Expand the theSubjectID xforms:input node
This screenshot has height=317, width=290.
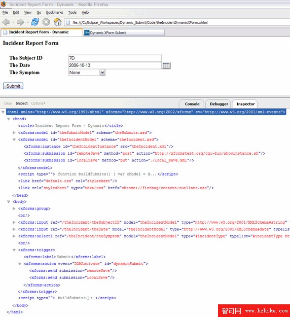[14, 222]
